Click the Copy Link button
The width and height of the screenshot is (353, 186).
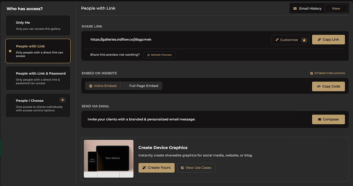click(x=329, y=40)
